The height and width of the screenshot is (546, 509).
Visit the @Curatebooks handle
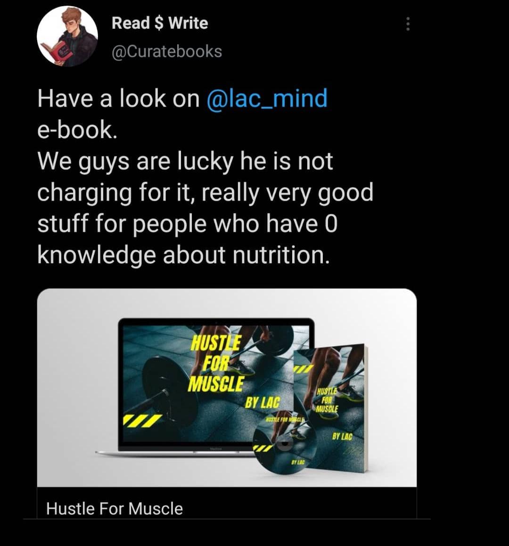[166, 51]
